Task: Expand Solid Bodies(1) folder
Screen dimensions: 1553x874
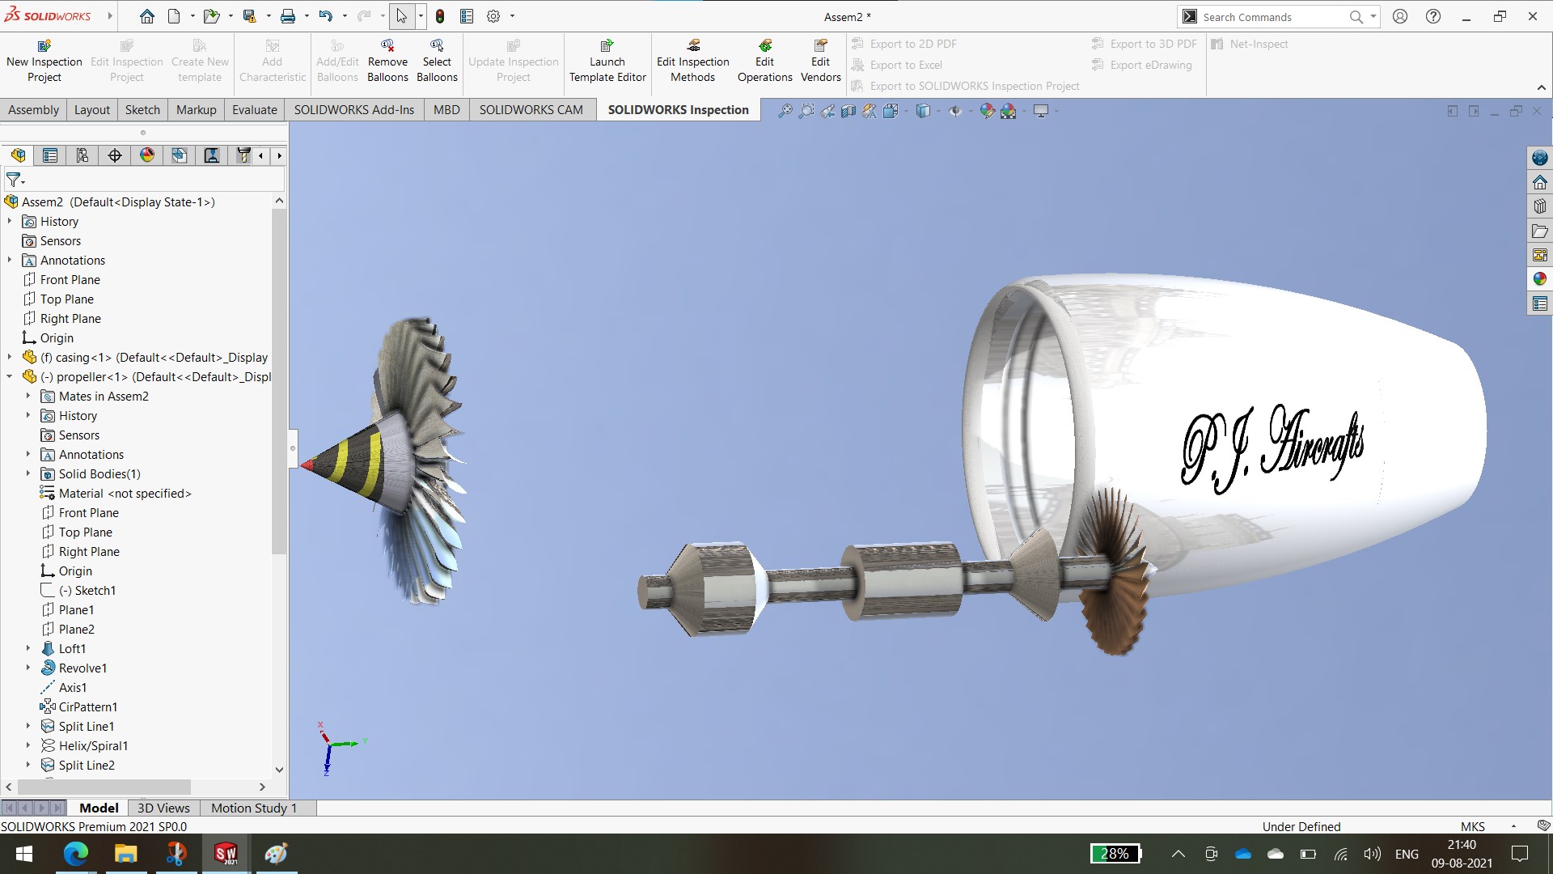Action: [x=28, y=473]
